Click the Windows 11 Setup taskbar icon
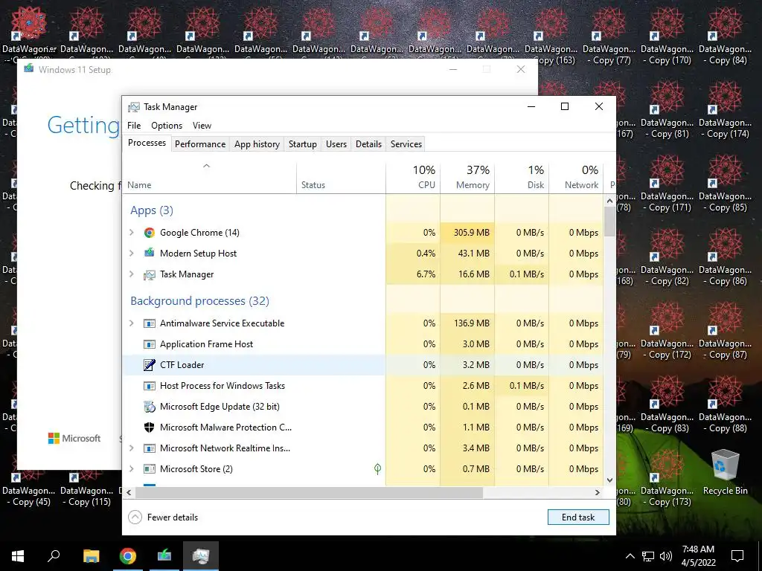 [x=164, y=556]
